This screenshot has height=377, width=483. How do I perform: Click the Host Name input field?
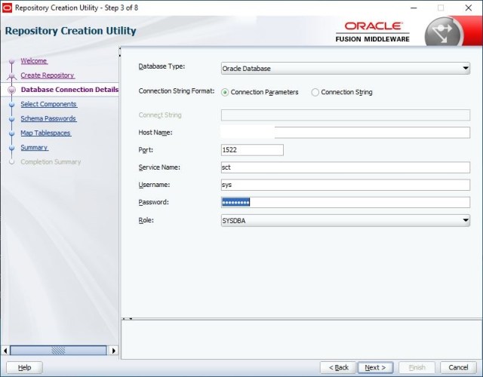(x=346, y=133)
